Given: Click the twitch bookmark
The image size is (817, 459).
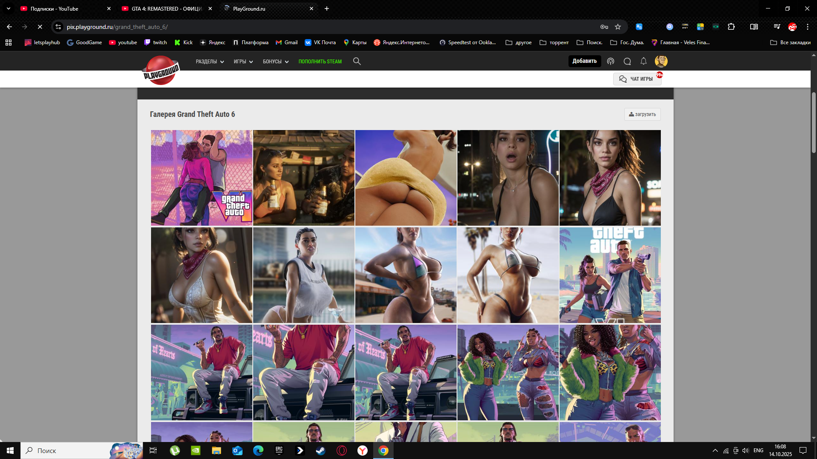Looking at the screenshot, I should click(x=155, y=42).
